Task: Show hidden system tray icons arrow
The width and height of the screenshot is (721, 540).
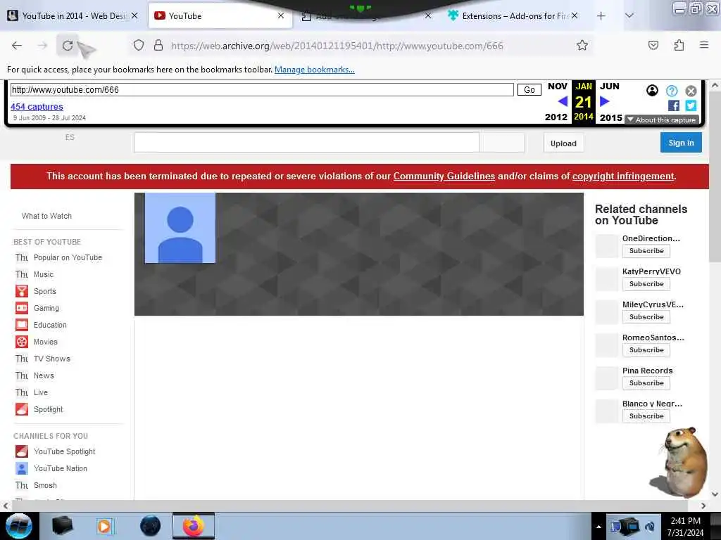Action: (x=598, y=527)
